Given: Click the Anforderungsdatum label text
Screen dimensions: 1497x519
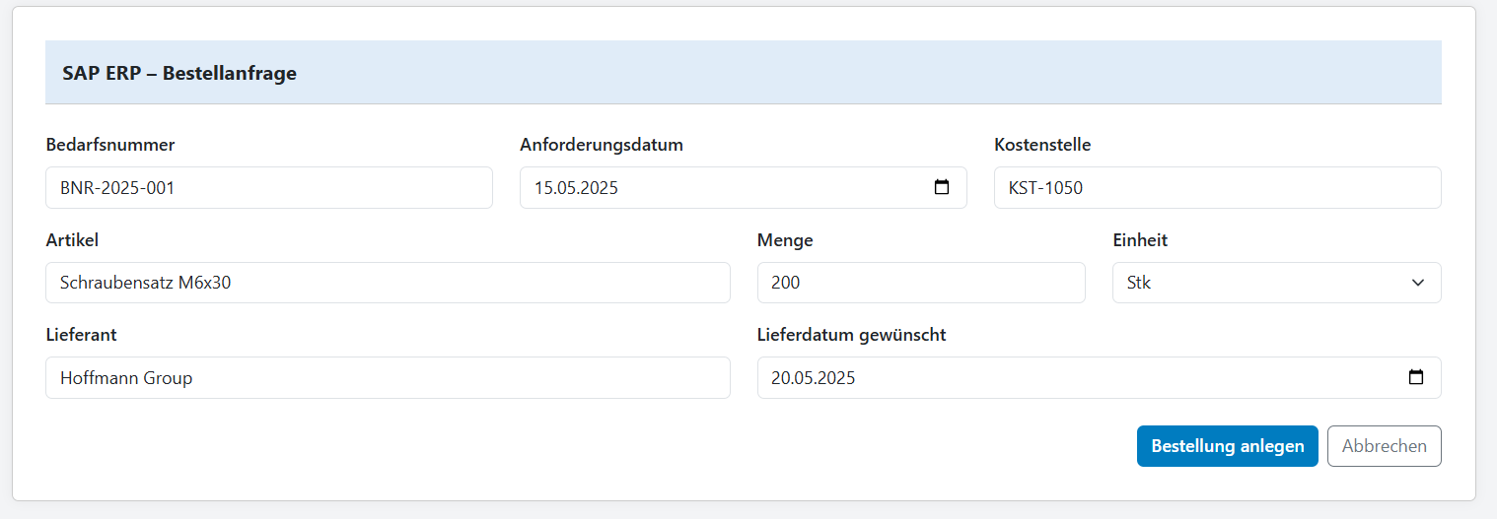Looking at the screenshot, I should coord(602,145).
